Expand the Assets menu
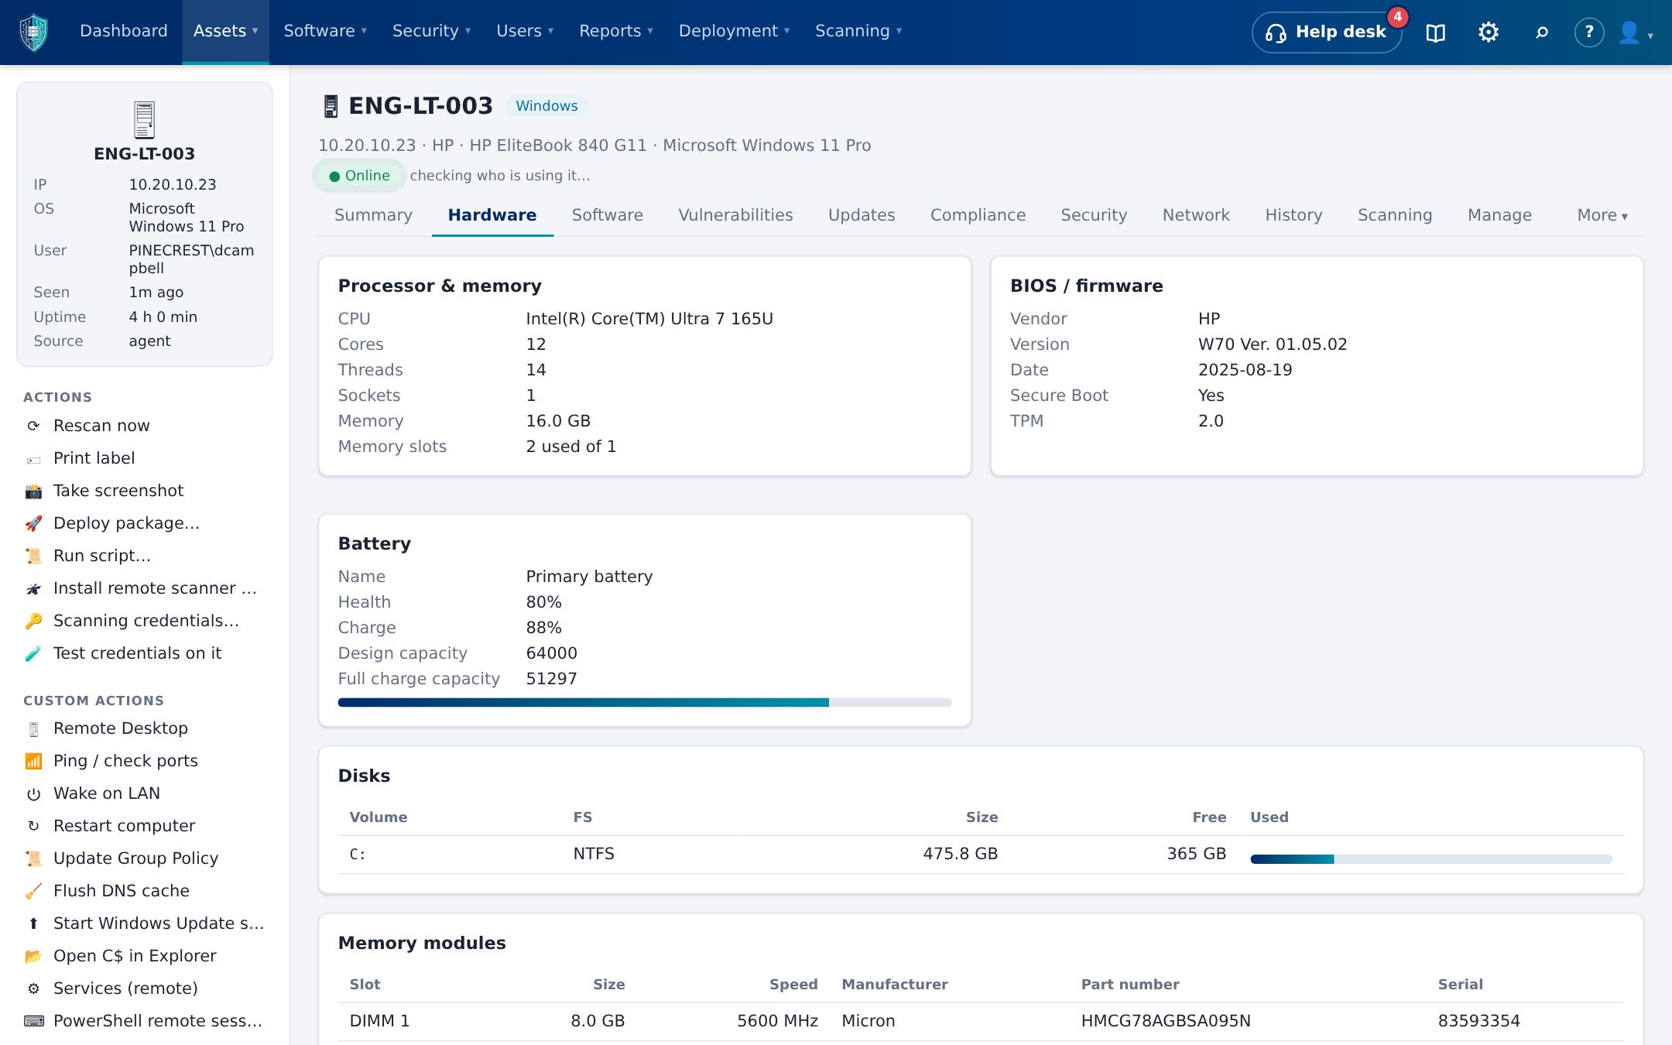Screen dimensions: 1672x1045 coord(225,31)
